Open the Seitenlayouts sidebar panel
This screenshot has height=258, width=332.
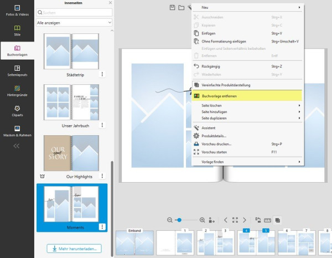click(17, 71)
